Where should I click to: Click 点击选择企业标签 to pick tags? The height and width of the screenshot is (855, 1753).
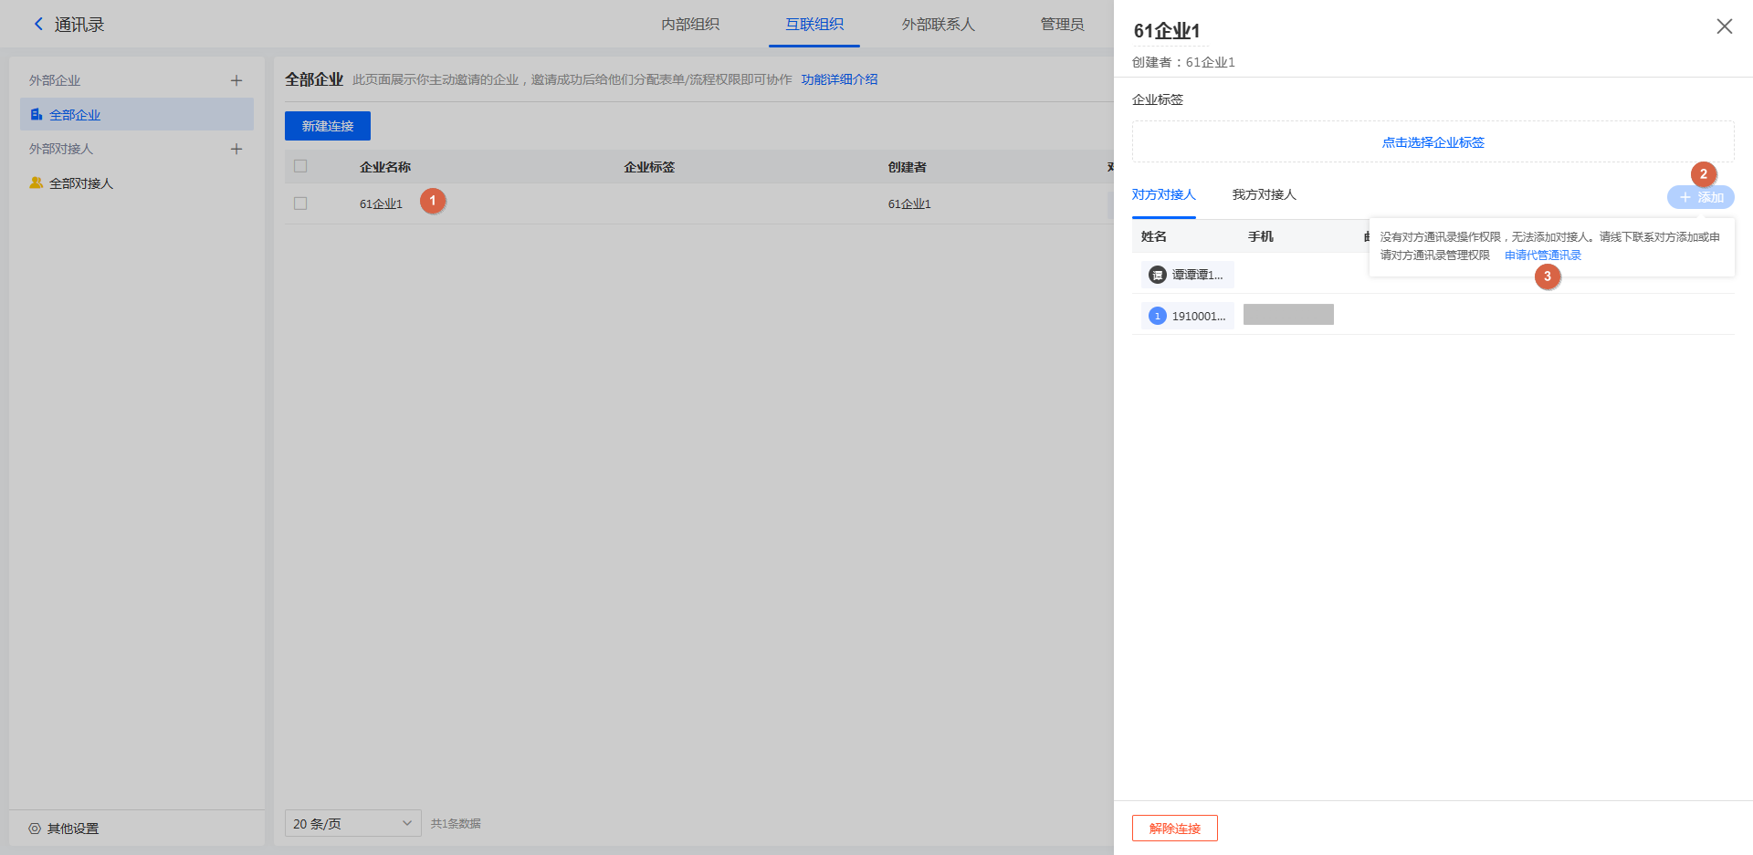[1433, 142]
